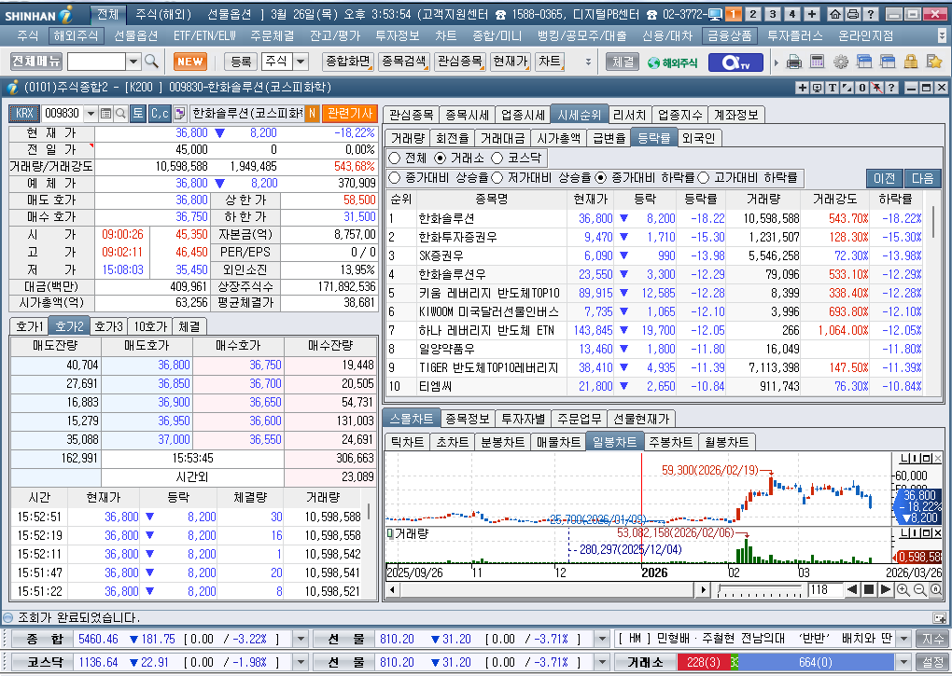Open the 선물옵션 menu
The image size is (952, 676).
coord(136,35)
